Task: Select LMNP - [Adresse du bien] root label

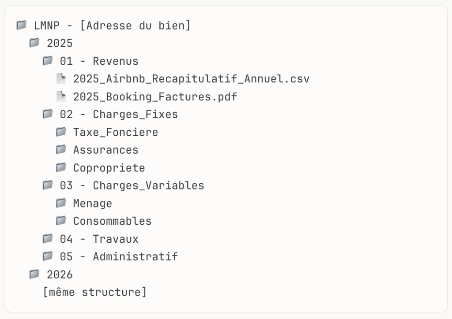Action: pyautogui.click(x=112, y=26)
